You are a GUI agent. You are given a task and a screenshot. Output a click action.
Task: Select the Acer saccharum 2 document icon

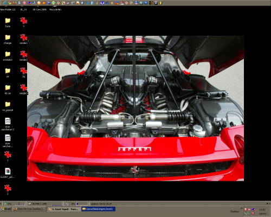pos(8,121)
